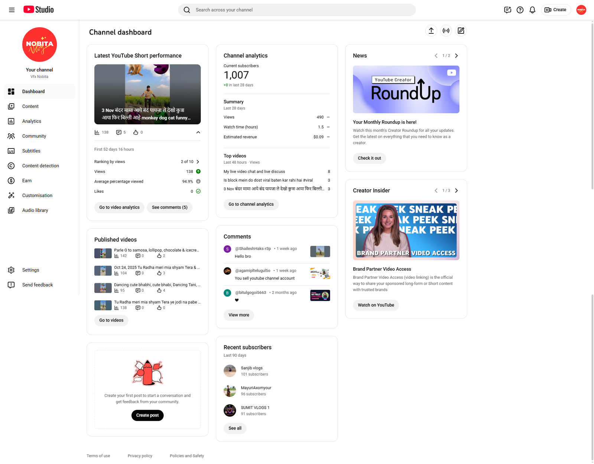Go to next News card
The width and height of the screenshot is (594, 464).
(x=456, y=56)
